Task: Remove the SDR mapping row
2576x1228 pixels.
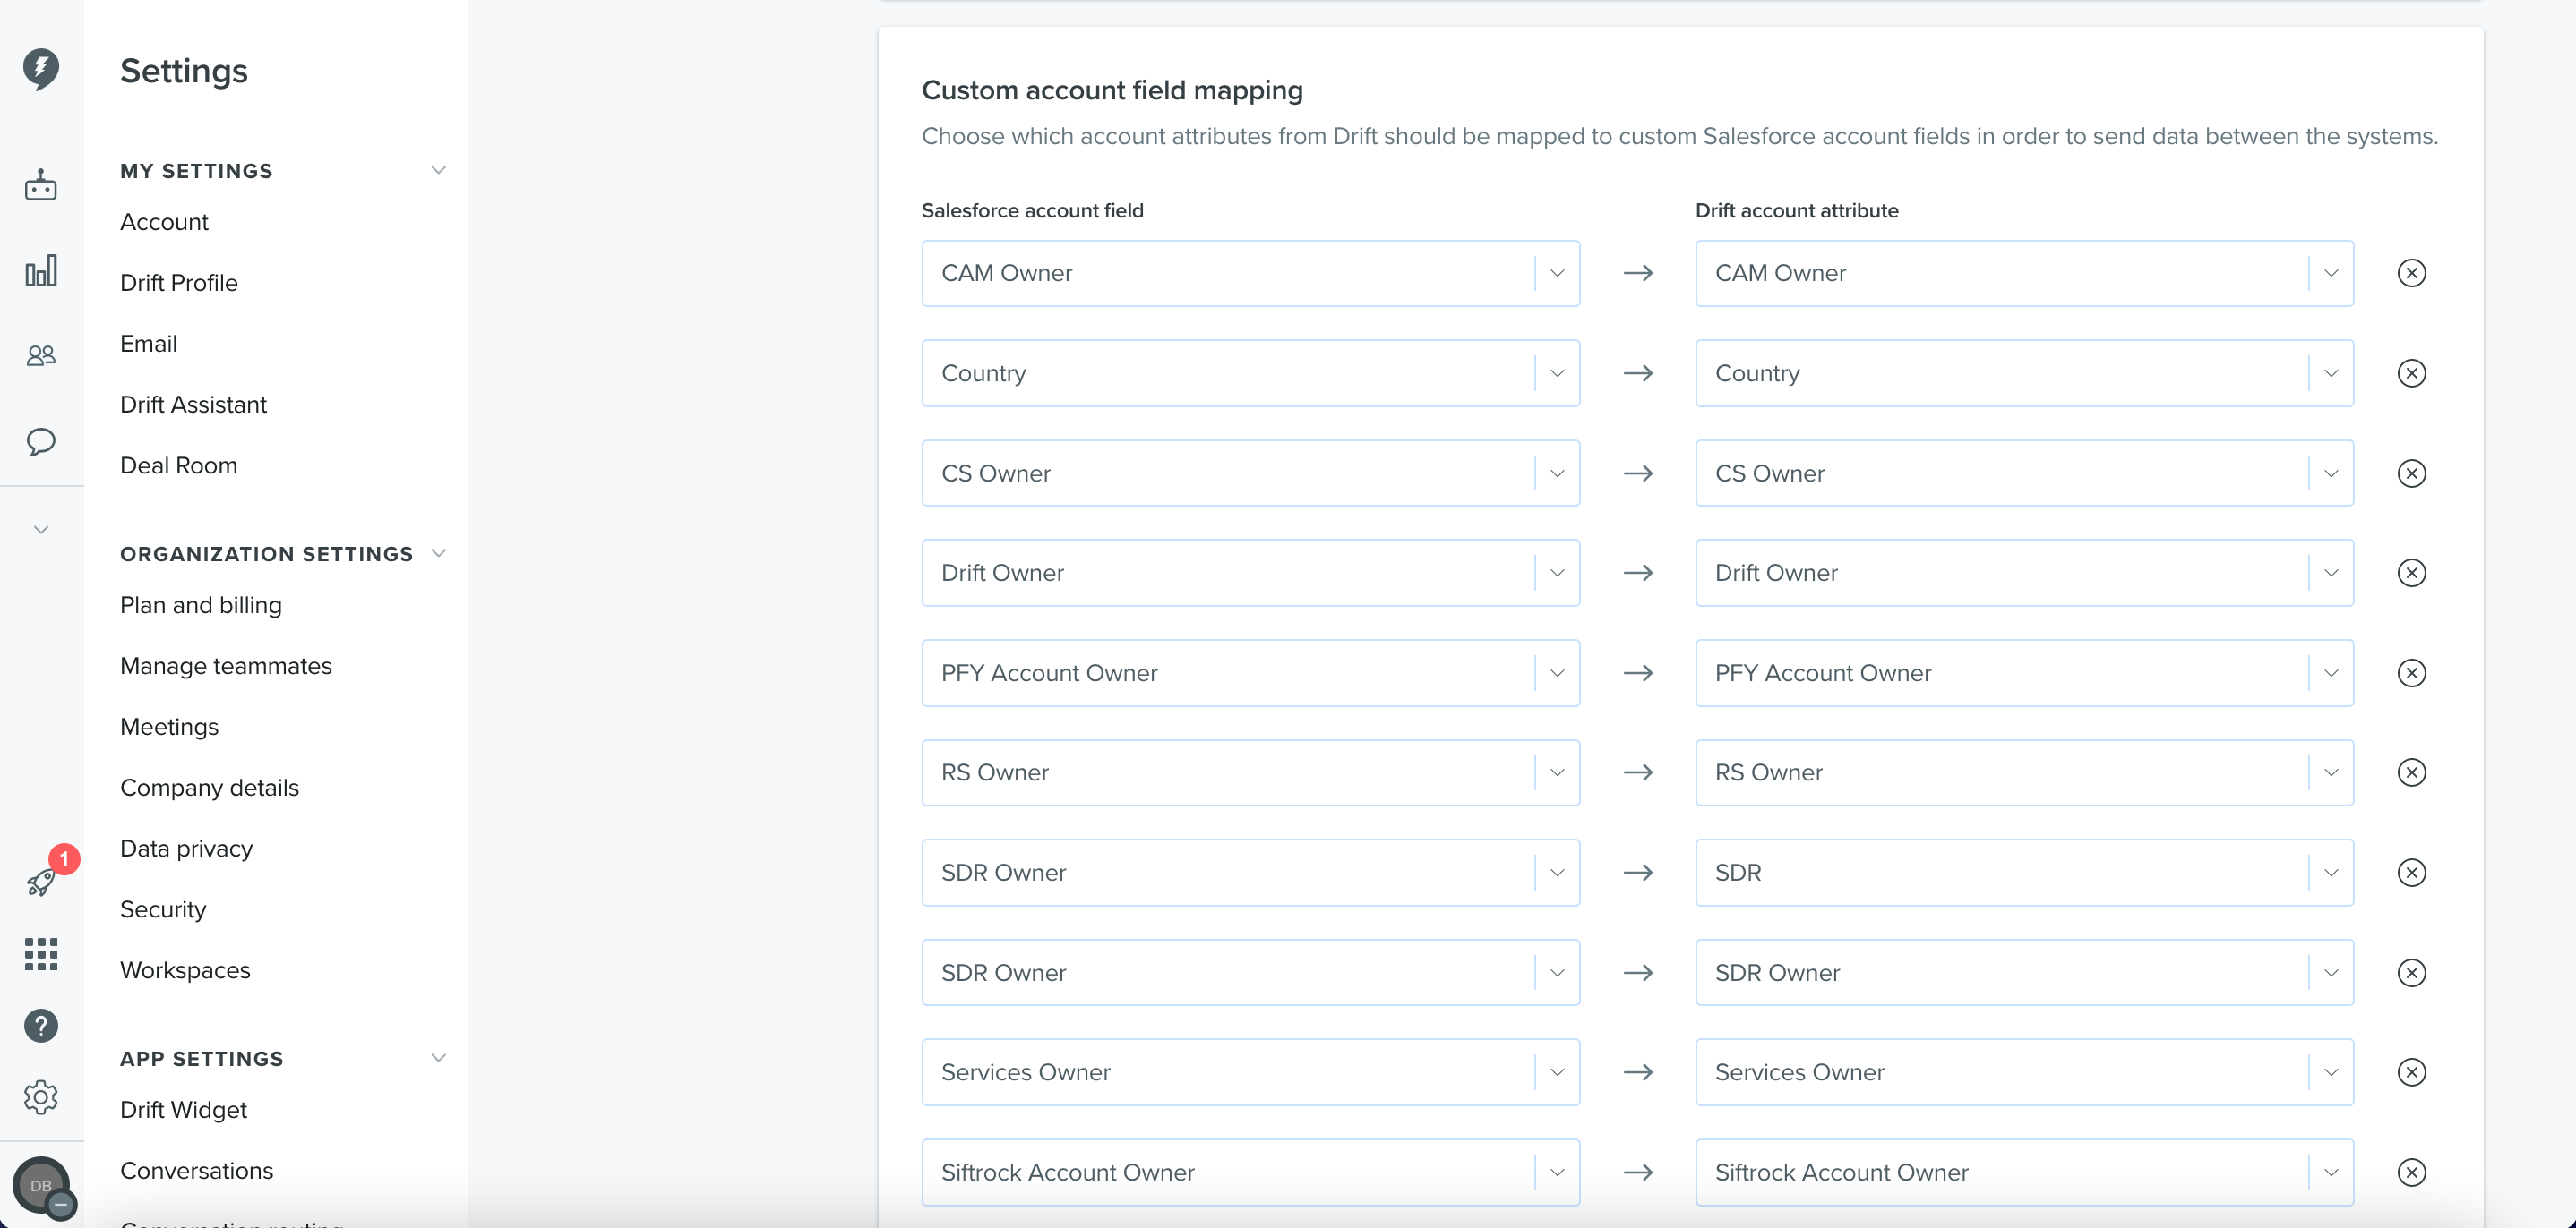Action: (x=2411, y=873)
